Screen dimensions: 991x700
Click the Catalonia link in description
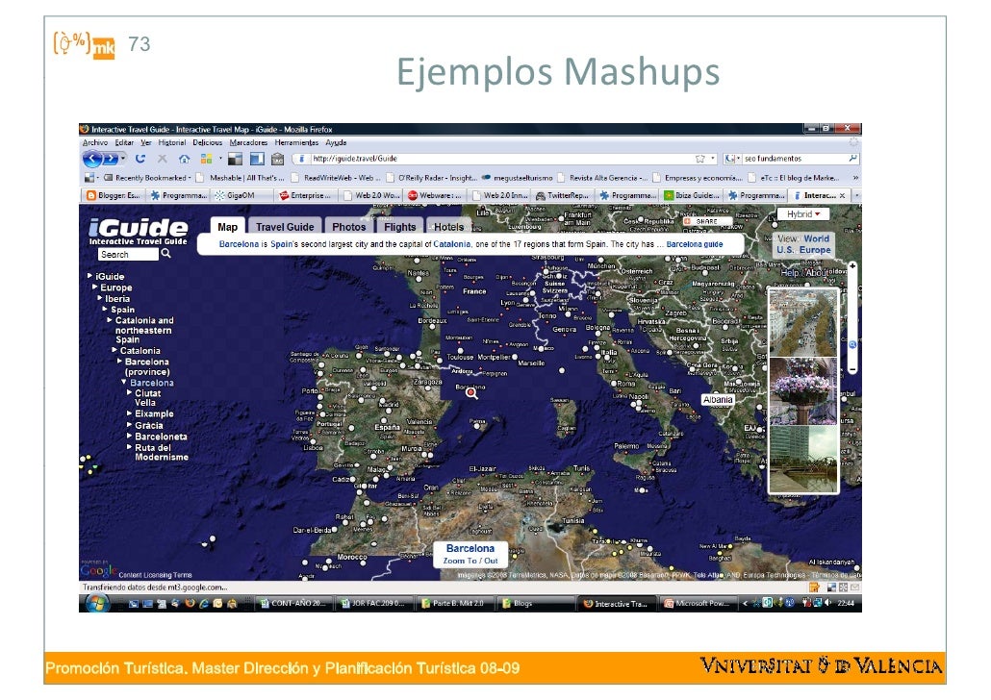point(451,244)
